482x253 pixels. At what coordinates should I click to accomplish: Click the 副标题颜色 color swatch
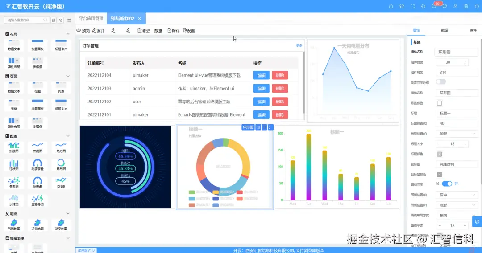tap(440, 175)
